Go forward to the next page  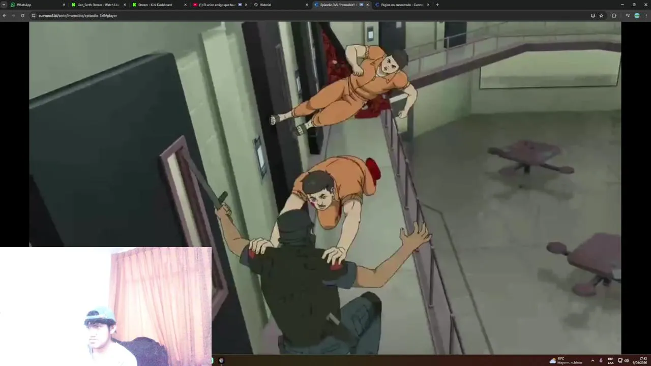coord(13,16)
